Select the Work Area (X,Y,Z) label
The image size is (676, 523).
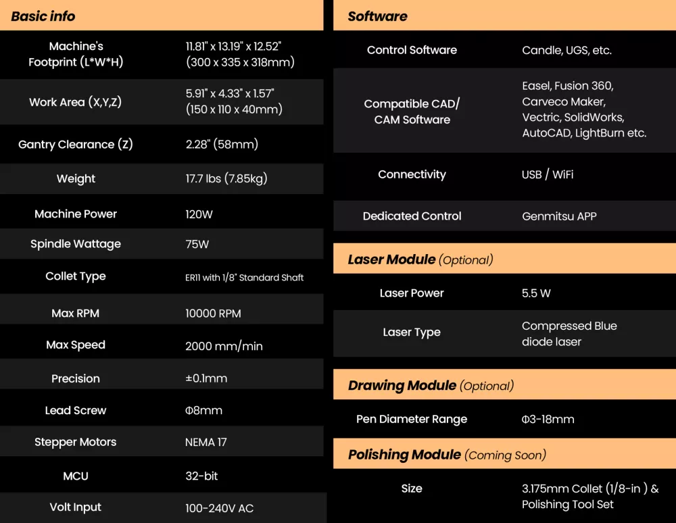tap(76, 102)
